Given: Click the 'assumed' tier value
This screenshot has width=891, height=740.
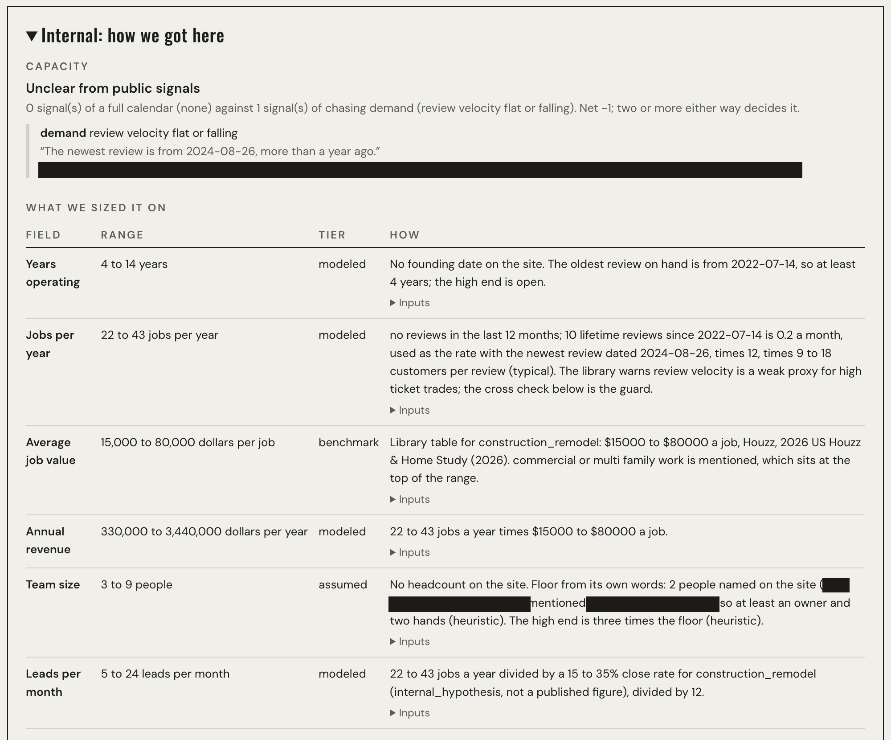Looking at the screenshot, I should [343, 584].
